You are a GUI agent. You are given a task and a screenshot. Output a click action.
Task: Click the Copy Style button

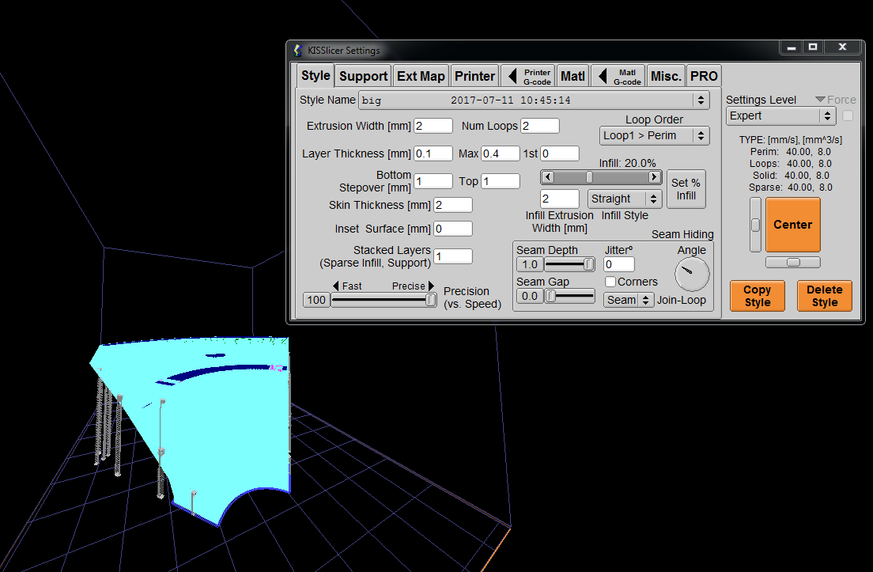758,296
